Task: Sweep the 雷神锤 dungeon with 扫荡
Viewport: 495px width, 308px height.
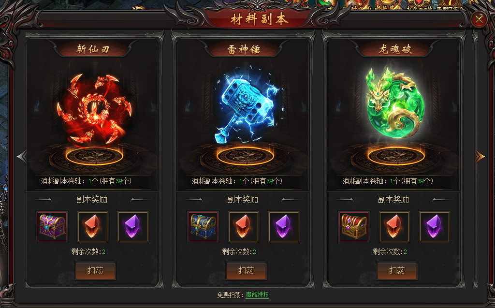Action: [x=246, y=271]
